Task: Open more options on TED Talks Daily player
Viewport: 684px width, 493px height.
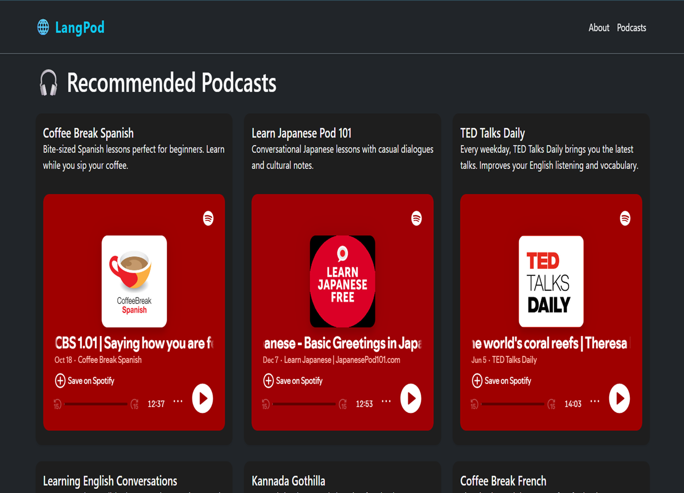Action: point(595,402)
